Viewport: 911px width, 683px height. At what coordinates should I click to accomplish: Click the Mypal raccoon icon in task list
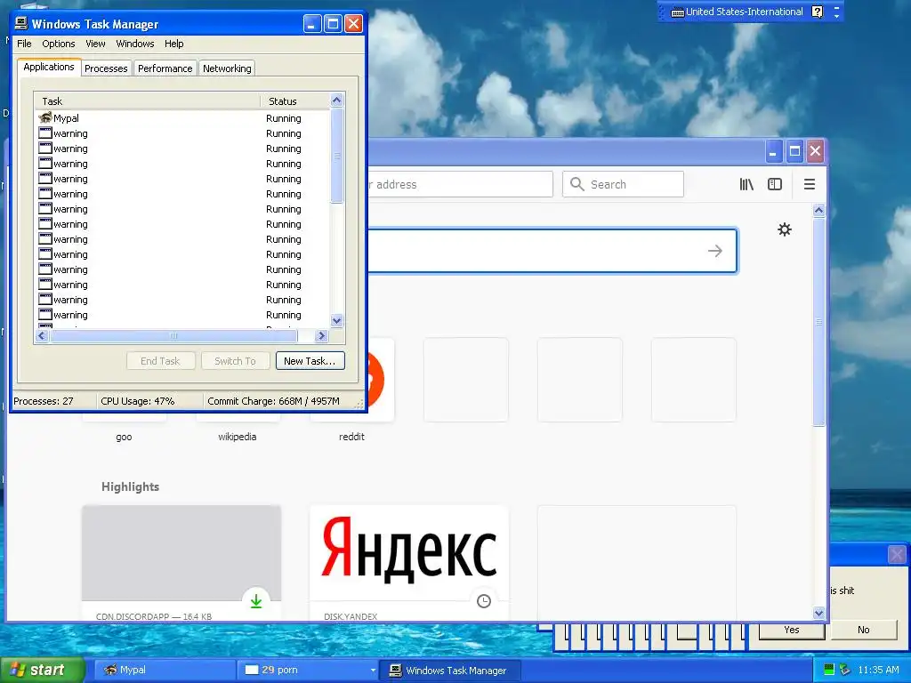tap(45, 118)
